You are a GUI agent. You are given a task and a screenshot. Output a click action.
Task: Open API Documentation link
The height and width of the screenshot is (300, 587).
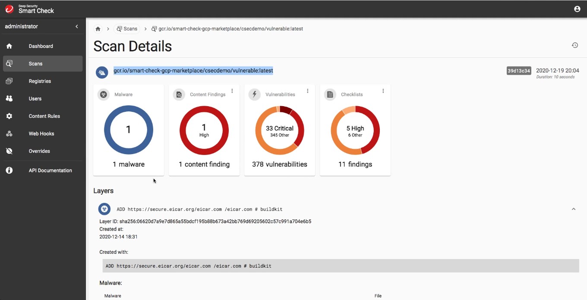click(50, 171)
